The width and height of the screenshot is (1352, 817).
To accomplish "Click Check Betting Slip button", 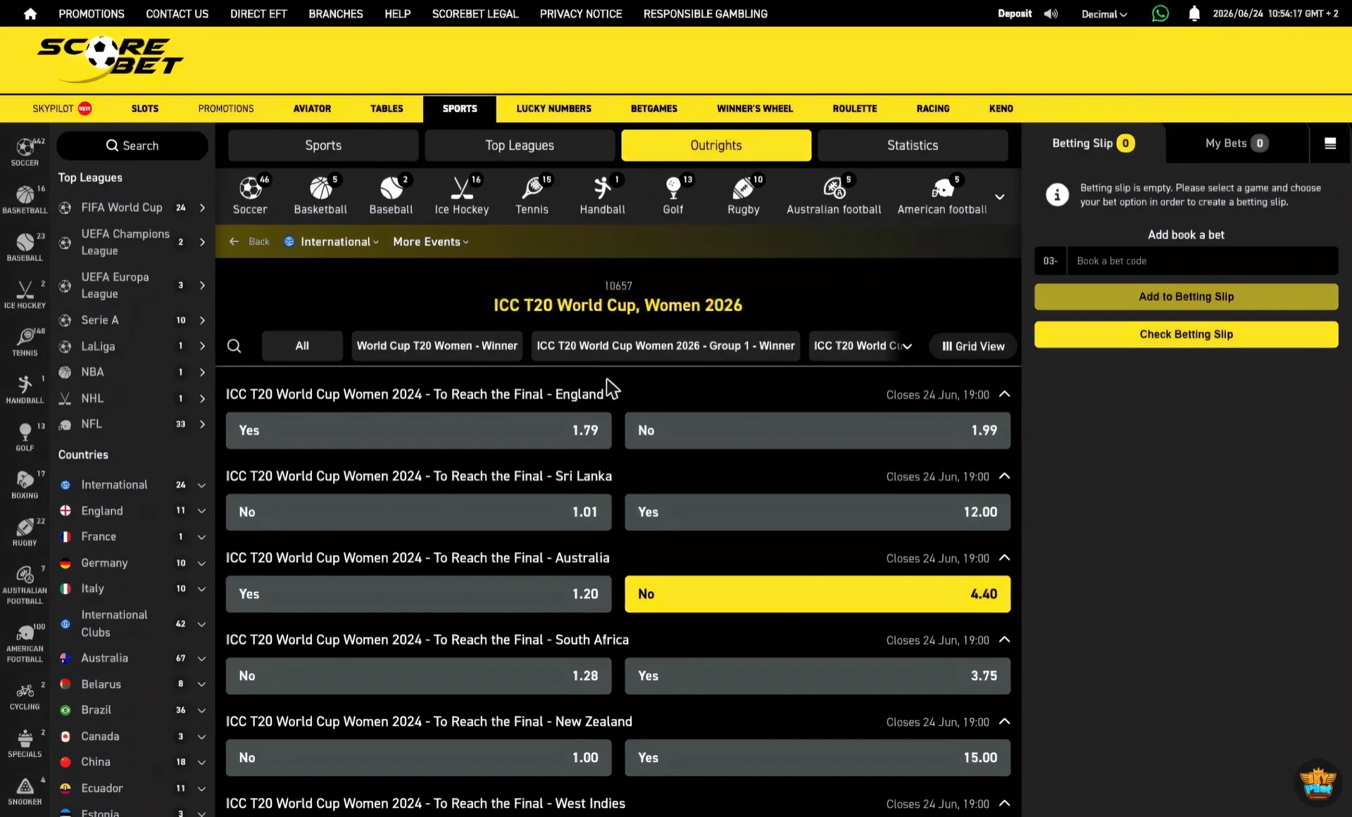I will 1186,334.
